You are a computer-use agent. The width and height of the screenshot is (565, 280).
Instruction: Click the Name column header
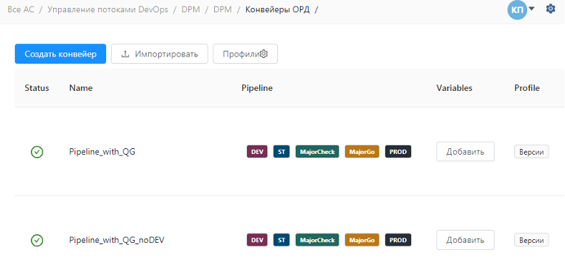(81, 88)
